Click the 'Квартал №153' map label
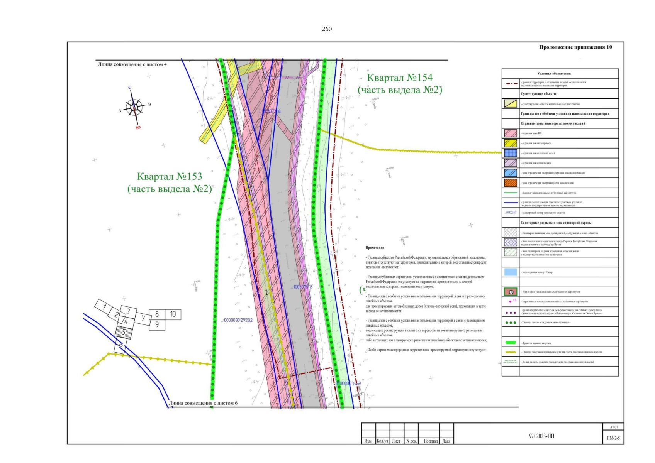655x463 pixels. (x=170, y=177)
